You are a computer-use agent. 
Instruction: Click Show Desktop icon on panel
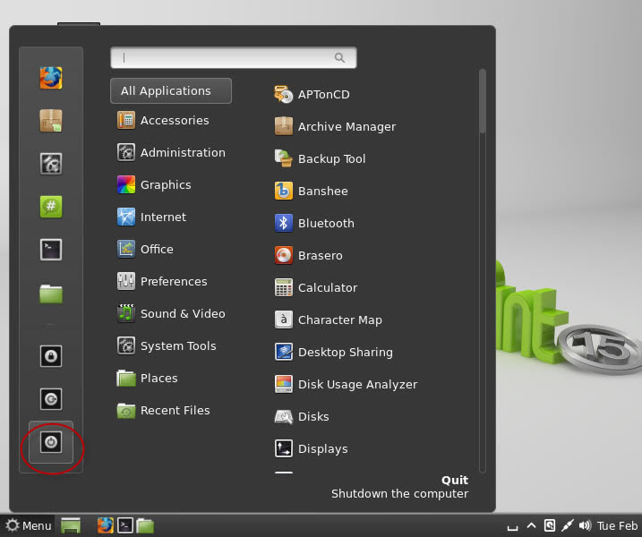coord(71,525)
